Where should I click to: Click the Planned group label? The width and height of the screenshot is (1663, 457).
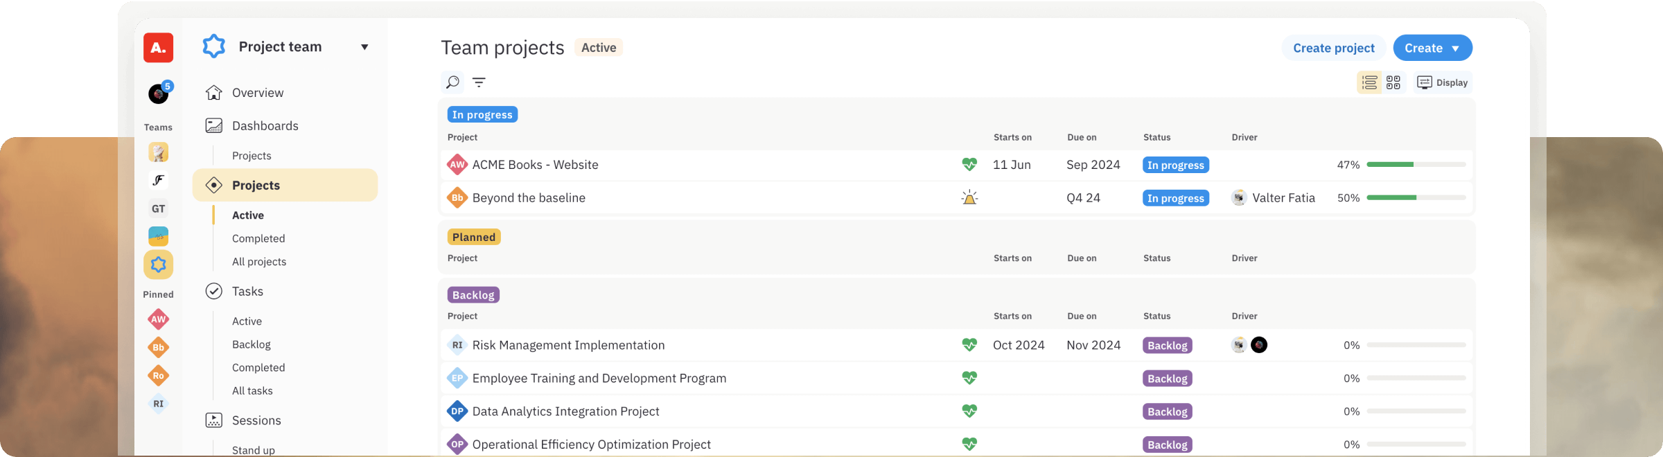(x=474, y=237)
